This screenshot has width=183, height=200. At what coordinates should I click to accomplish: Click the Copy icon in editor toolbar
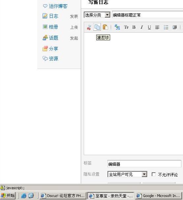(97, 27)
